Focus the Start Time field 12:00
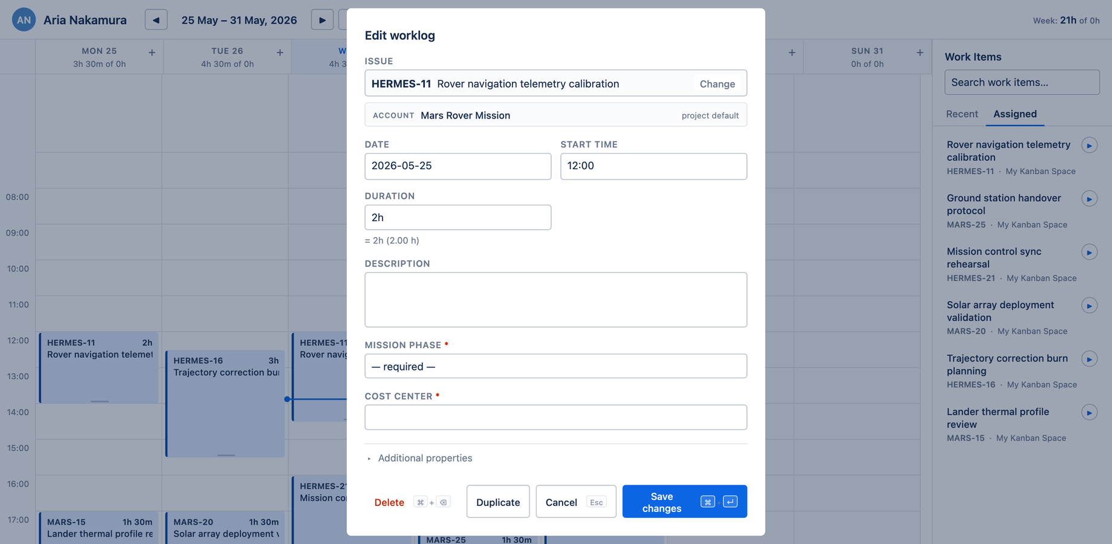 pyautogui.click(x=653, y=166)
